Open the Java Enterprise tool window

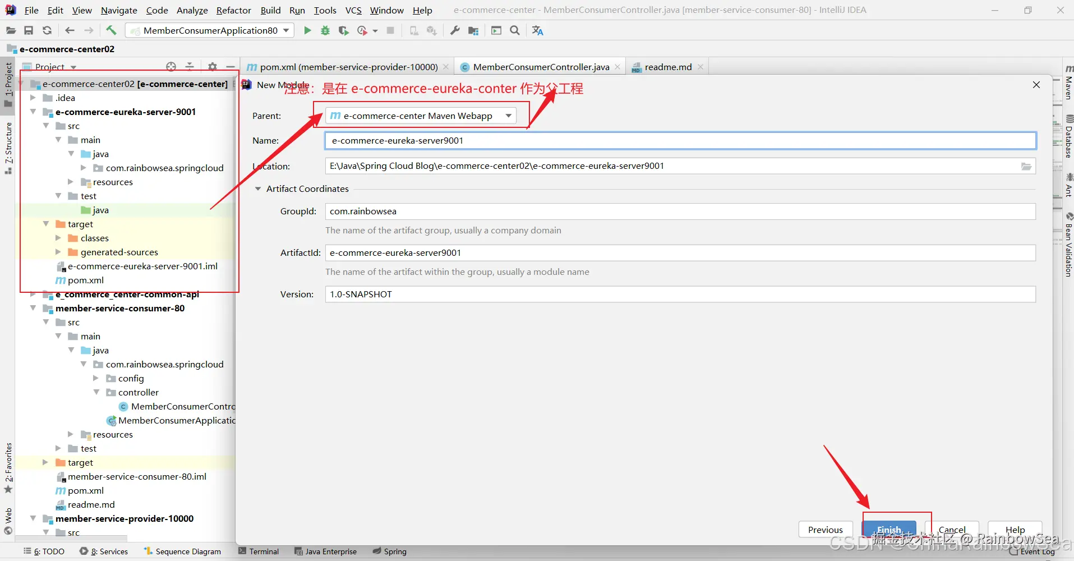pyautogui.click(x=325, y=551)
